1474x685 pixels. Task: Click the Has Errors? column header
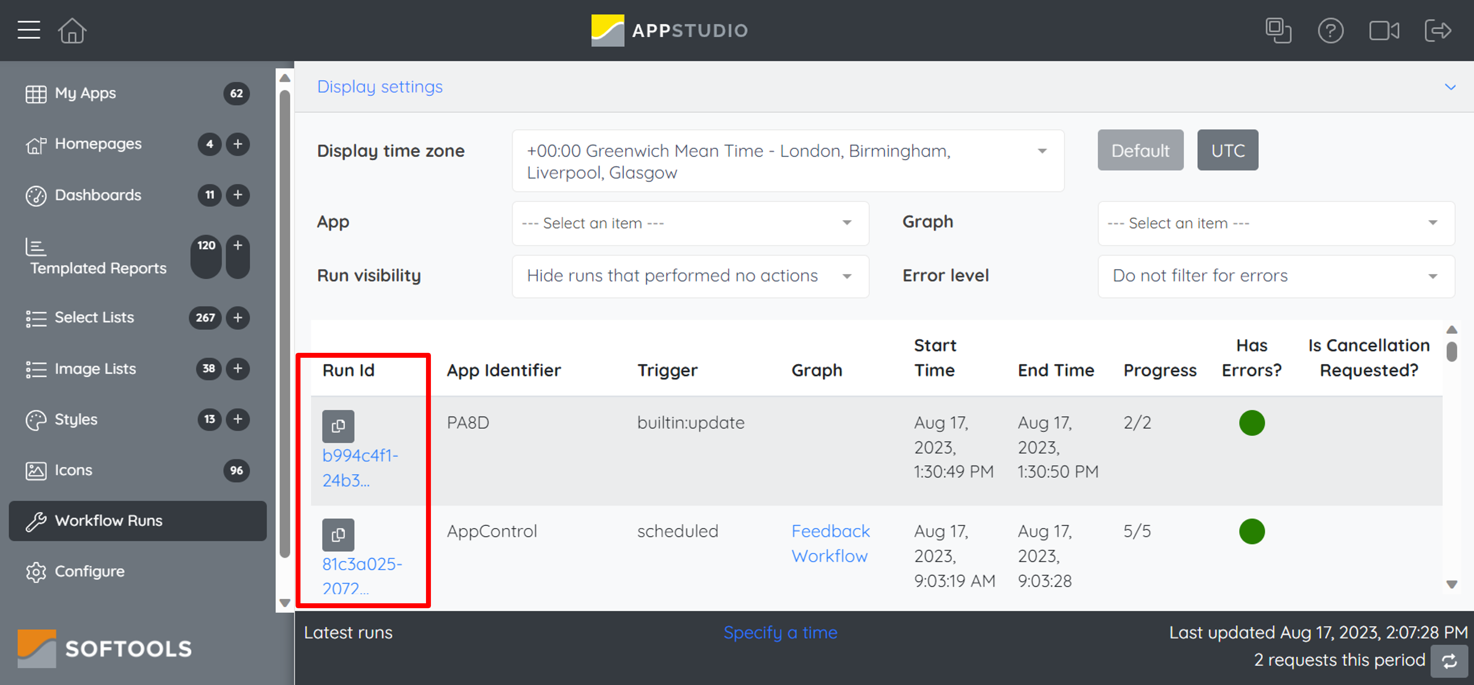point(1251,358)
